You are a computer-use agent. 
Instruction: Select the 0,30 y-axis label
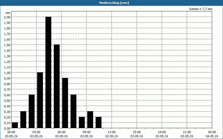tap(8, 112)
